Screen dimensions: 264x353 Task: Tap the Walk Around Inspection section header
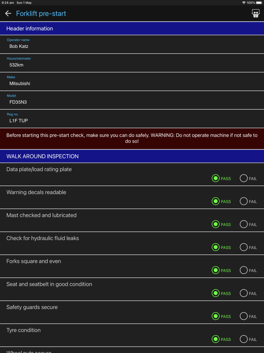click(x=132, y=156)
